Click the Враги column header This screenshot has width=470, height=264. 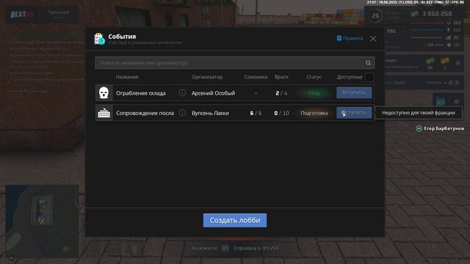click(281, 77)
